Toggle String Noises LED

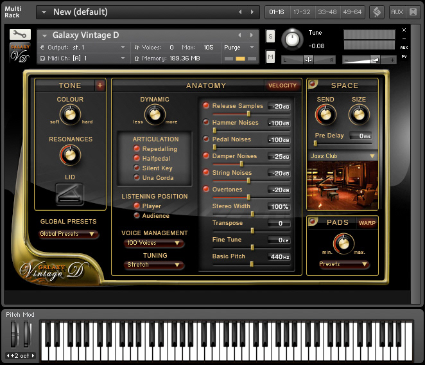point(206,172)
